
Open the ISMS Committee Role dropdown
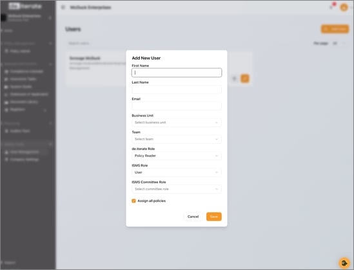click(x=177, y=189)
